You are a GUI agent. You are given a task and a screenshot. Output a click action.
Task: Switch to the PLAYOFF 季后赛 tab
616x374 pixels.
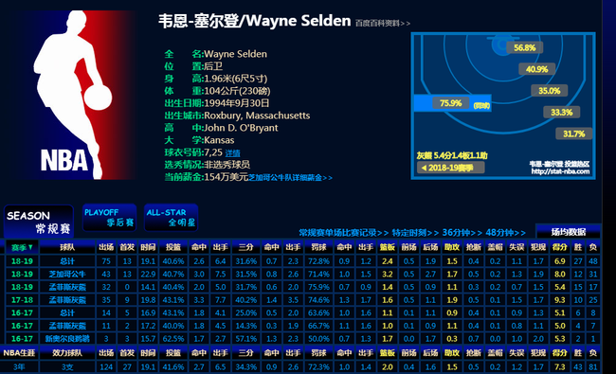pyautogui.click(x=109, y=218)
